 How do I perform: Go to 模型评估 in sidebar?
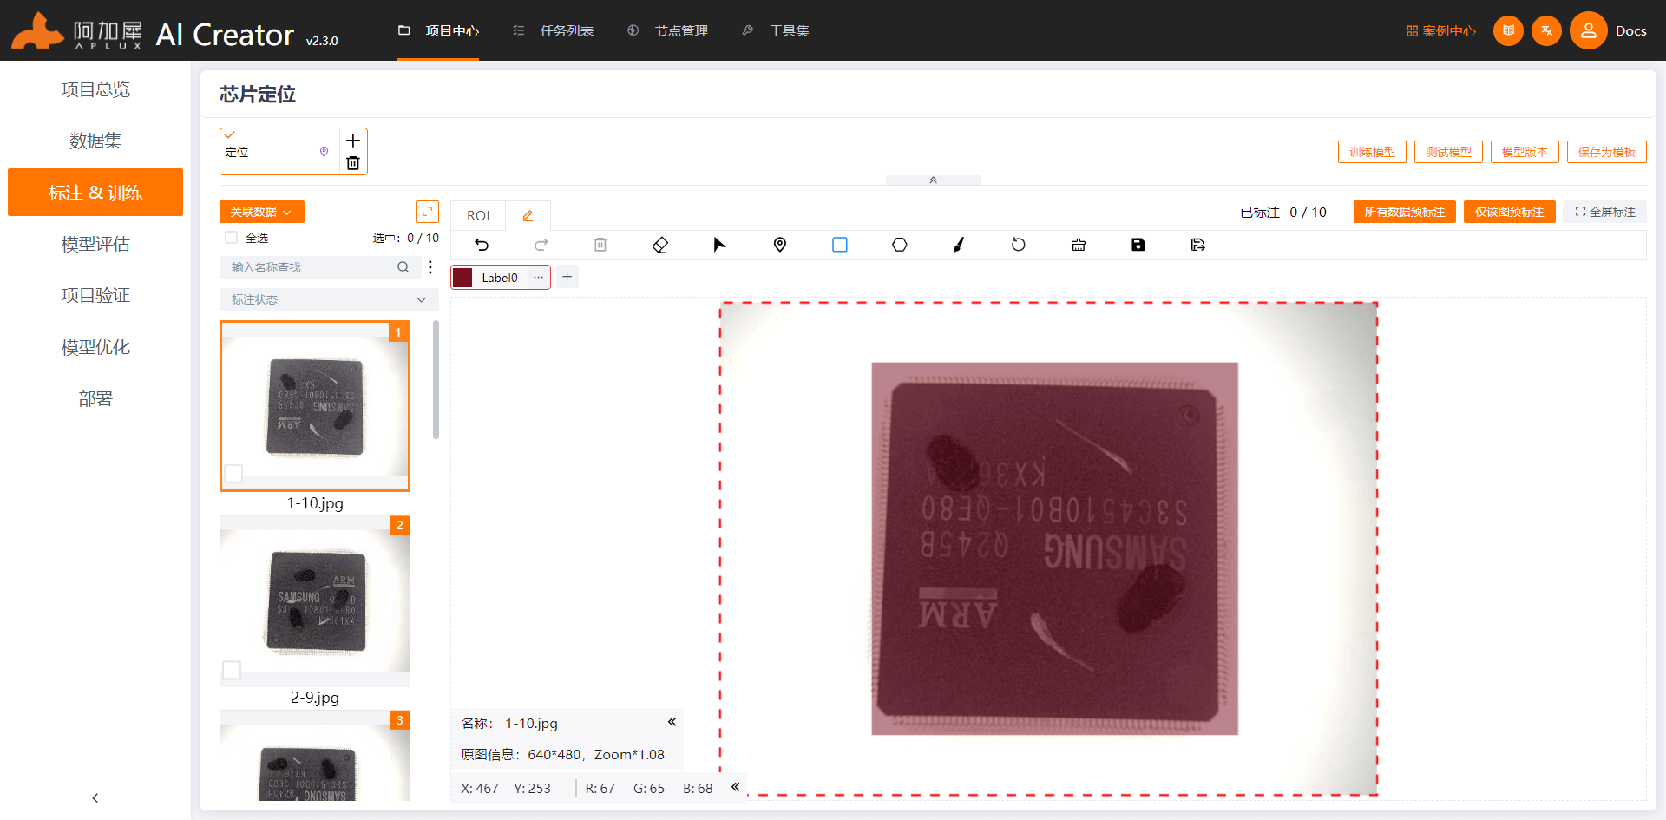point(95,244)
